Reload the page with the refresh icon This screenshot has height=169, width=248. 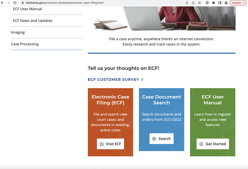click(15, 3)
